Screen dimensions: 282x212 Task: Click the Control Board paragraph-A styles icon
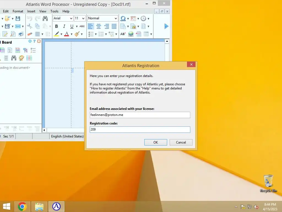tap(25, 50)
